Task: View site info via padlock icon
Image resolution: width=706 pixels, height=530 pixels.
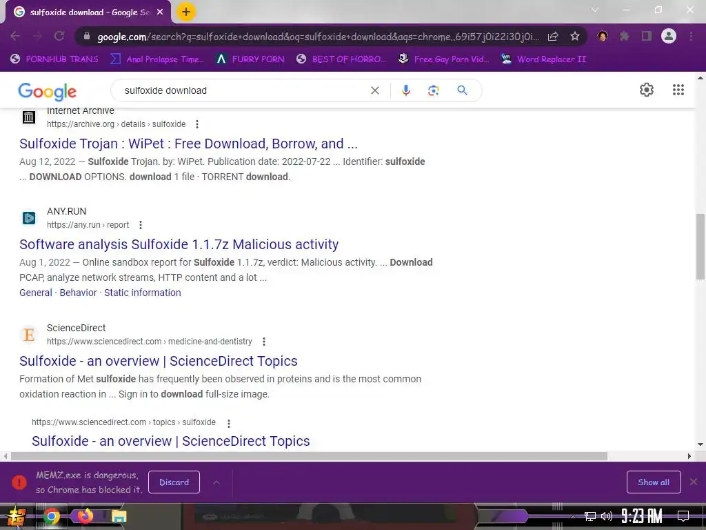Action: [x=87, y=36]
